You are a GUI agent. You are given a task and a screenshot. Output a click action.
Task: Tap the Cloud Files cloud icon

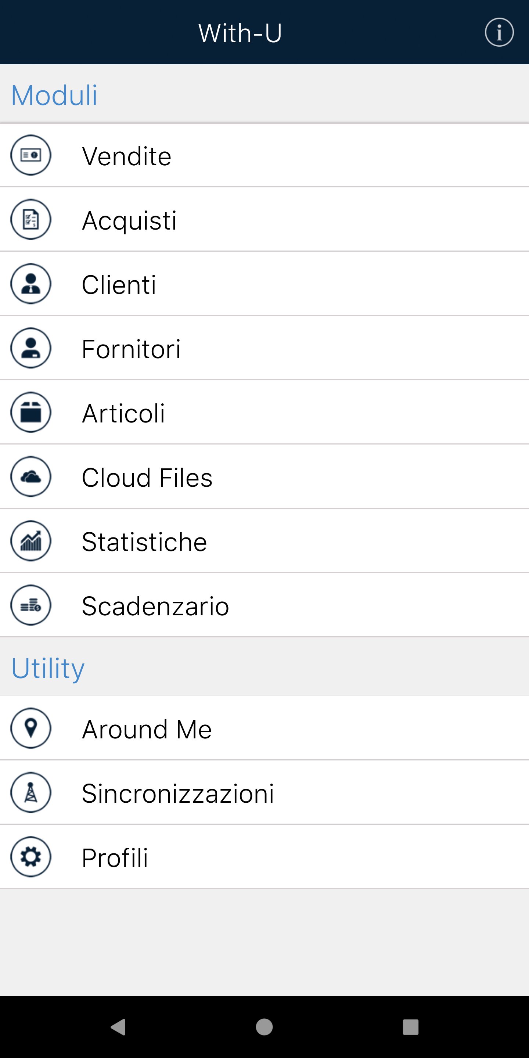tap(31, 476)
